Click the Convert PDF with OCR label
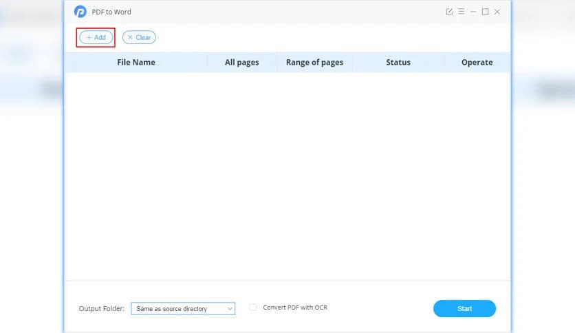The width and height of the screenshot is (575, 333). 295,308
